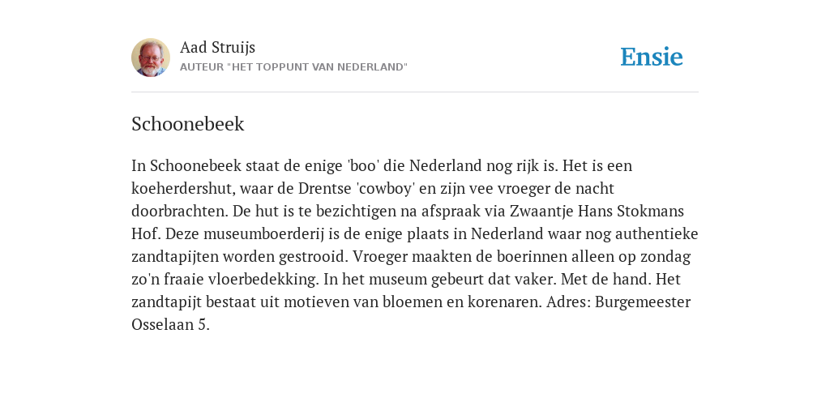Click the word doorbrachten
The image size is (830, 415).
[180, 212]
